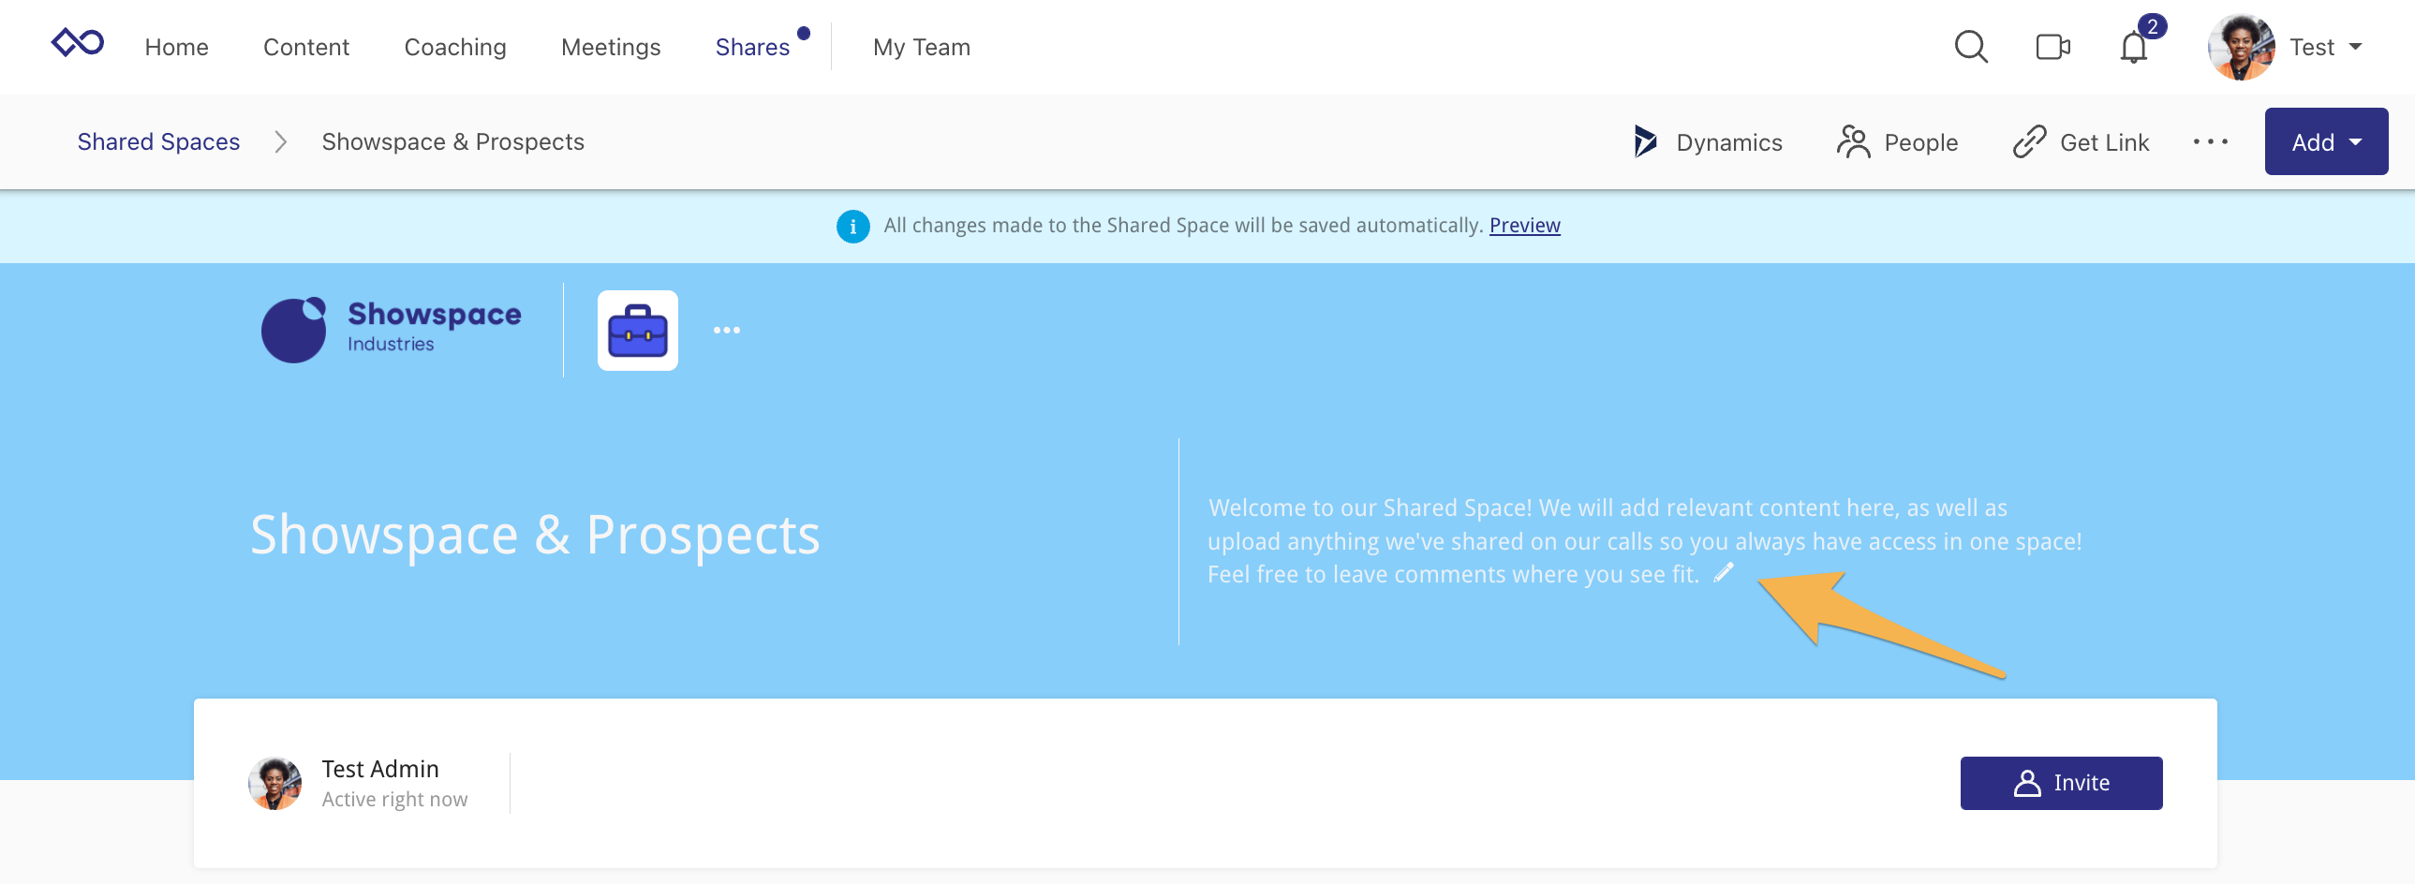Start a video recording via camera icon
2415x884 pixels.
[2052, 46]
